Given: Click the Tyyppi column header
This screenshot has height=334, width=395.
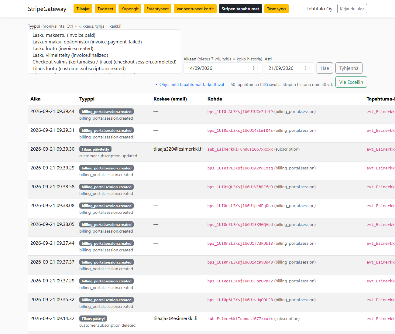Looking at the screenshot, I should [87, 99].
